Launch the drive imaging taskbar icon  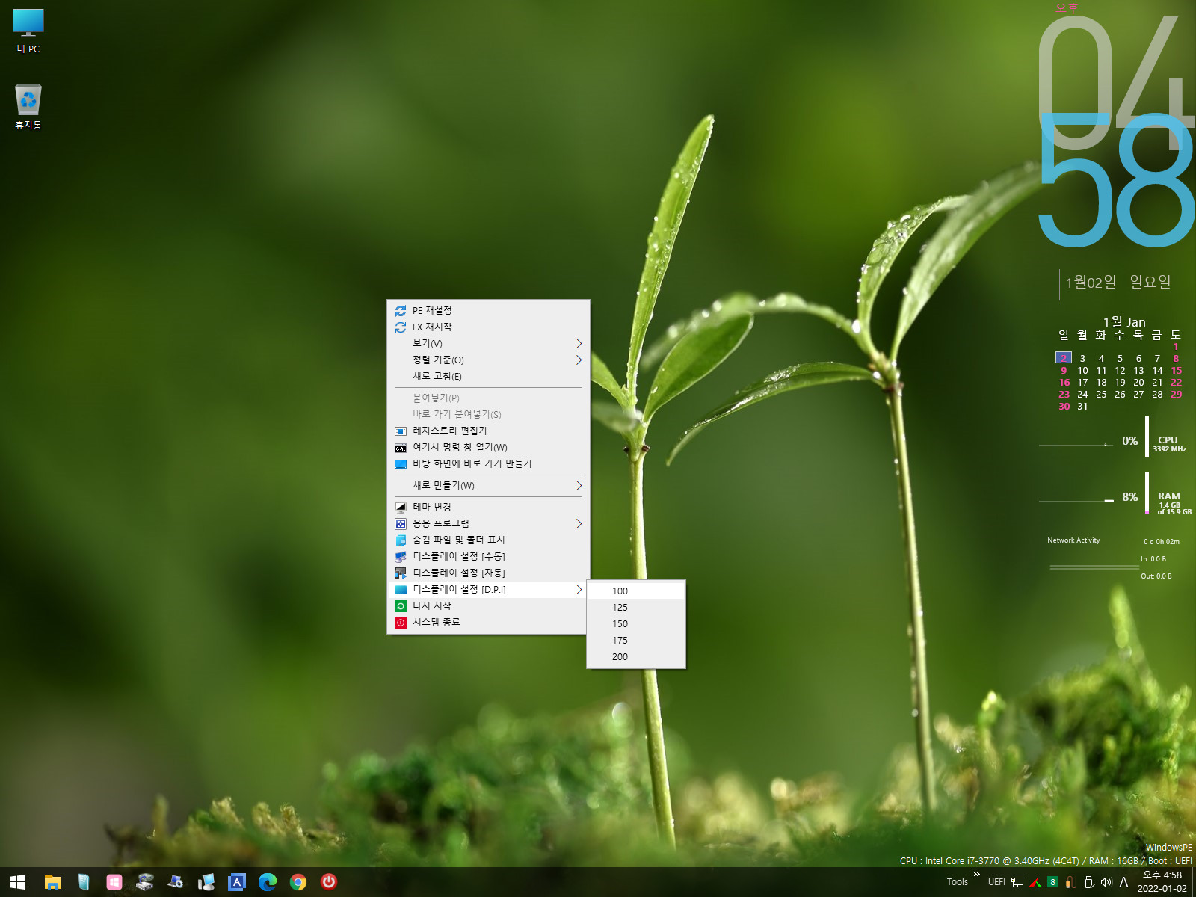pos(144,882)
